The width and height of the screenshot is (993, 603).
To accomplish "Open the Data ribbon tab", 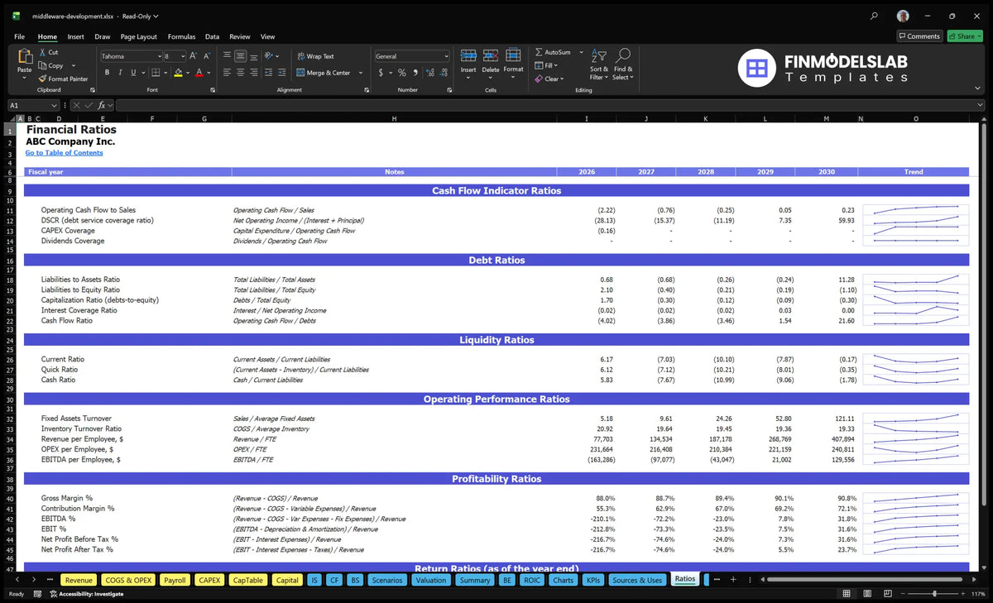I will (x=212, y=36).
